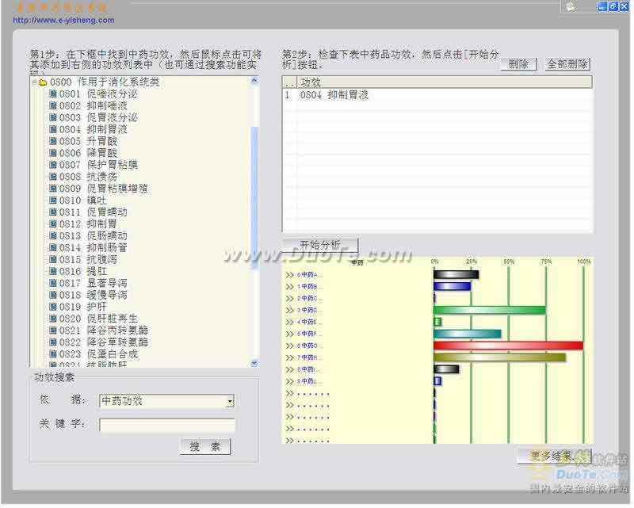Select row 1 0804 抑制胃液 in the effect list

(437, 95)
